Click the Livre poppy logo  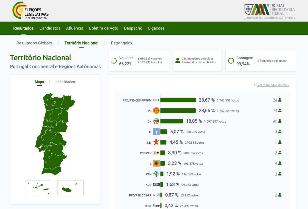[x=156, y=163]
